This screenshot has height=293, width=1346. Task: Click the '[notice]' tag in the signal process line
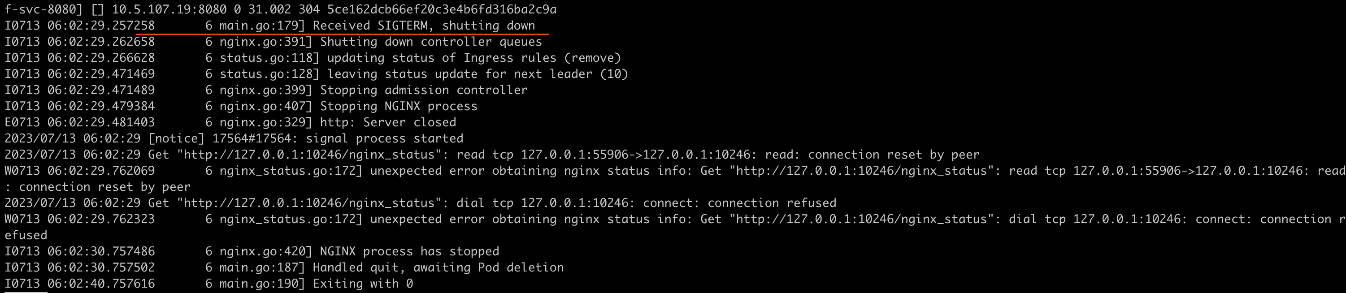pyautogui.click(x=176, y=139)
